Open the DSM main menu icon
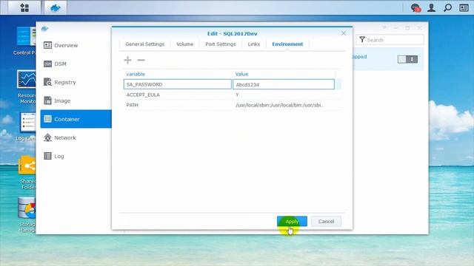This screenshot has width=474, height=266. click(24, 7)
